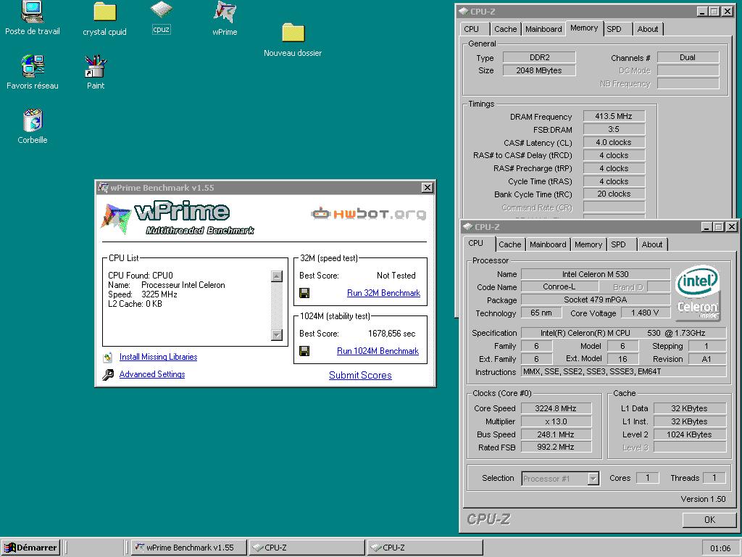The height and width of the screenshot is (557, 742).
Task: Click the 01:06 taskbar clock
Action: (x=720, y=548)
